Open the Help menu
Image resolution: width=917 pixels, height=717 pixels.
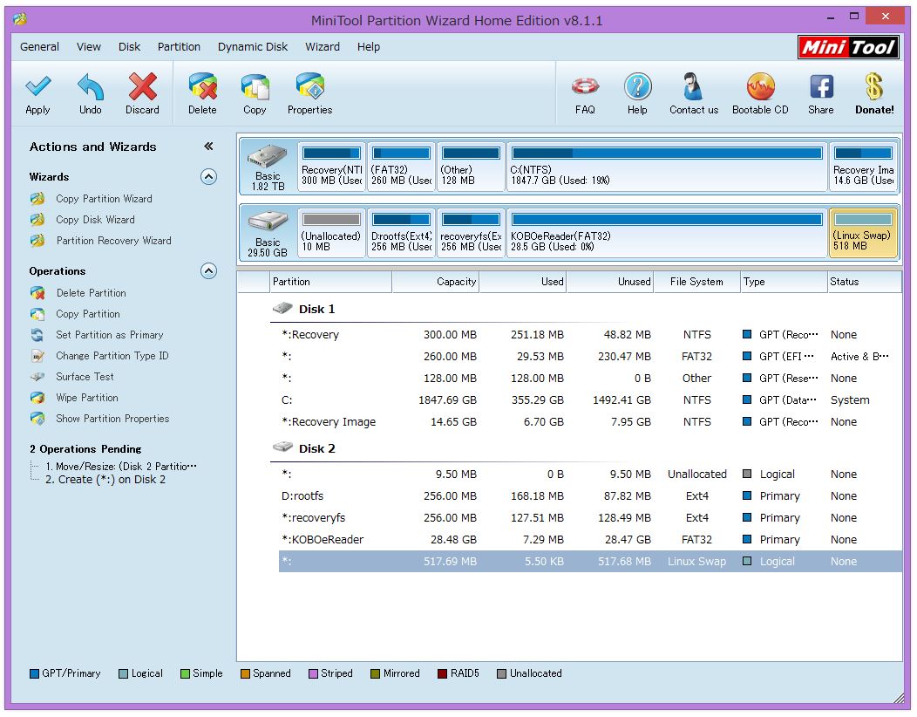click(369, 47)
